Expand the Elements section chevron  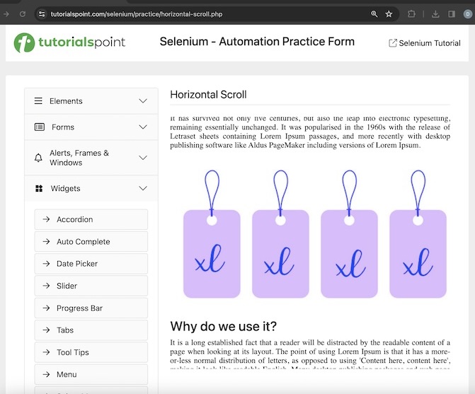click(x=143, y=101)
